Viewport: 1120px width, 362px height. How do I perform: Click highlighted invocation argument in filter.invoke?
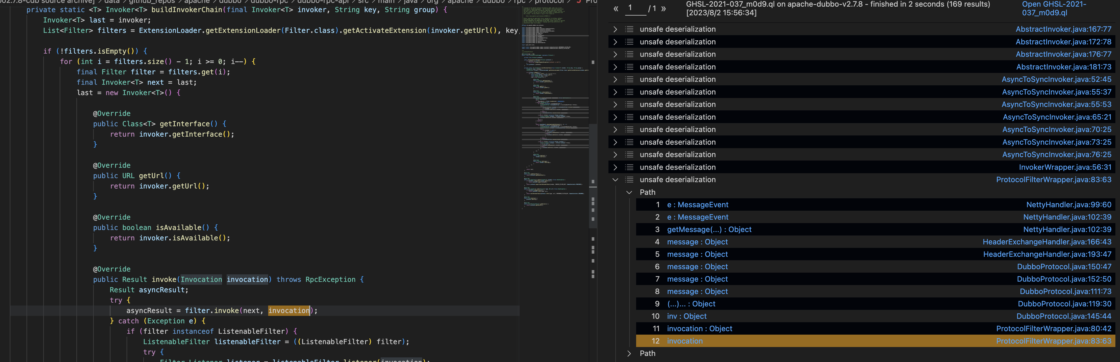(x=289, y=311)
